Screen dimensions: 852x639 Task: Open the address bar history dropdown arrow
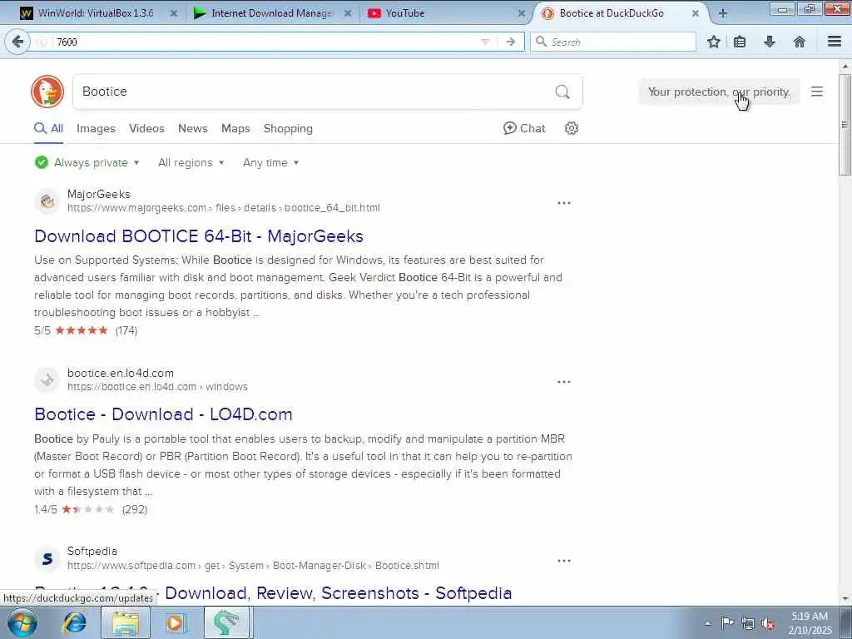[485, 42]
